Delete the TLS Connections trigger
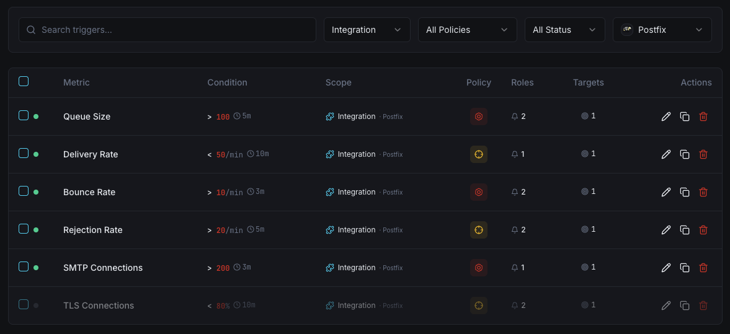 pyautogui.click(x=703, y=305)
